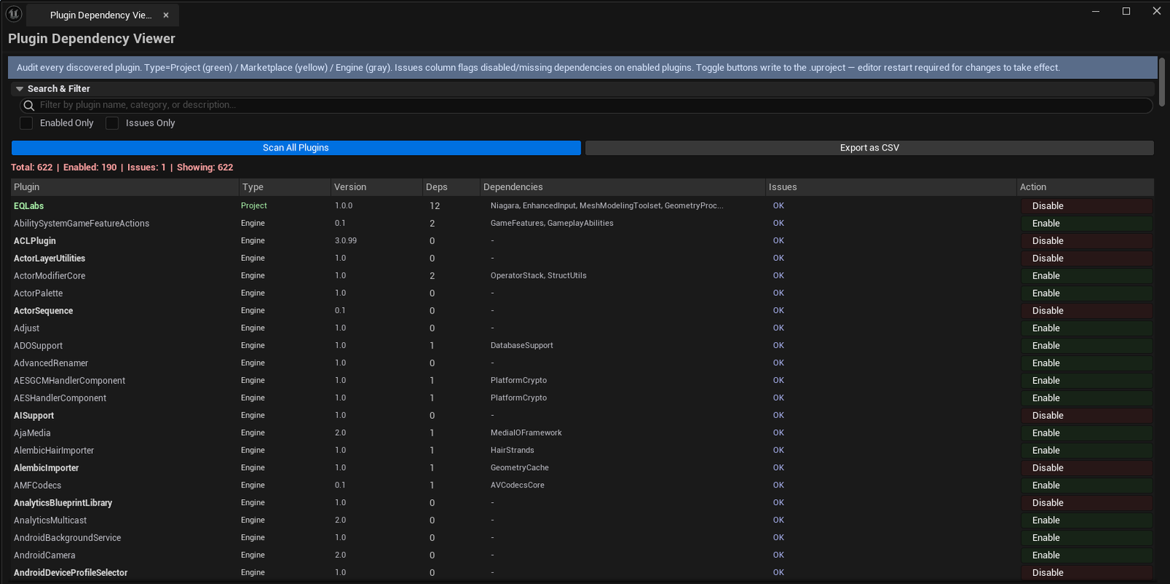Click the AVCodecsCore dependency text
The width and height of the screenshot is (1170, 584).
[x=517, y=485]
